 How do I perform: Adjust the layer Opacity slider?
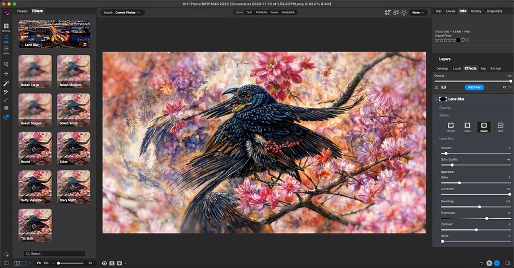pos(473,81)
